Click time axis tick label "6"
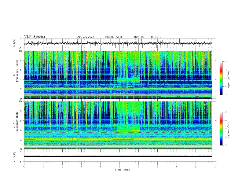This screenshot has height=187, width=242. pyautogui.click(x=138, y=167)
